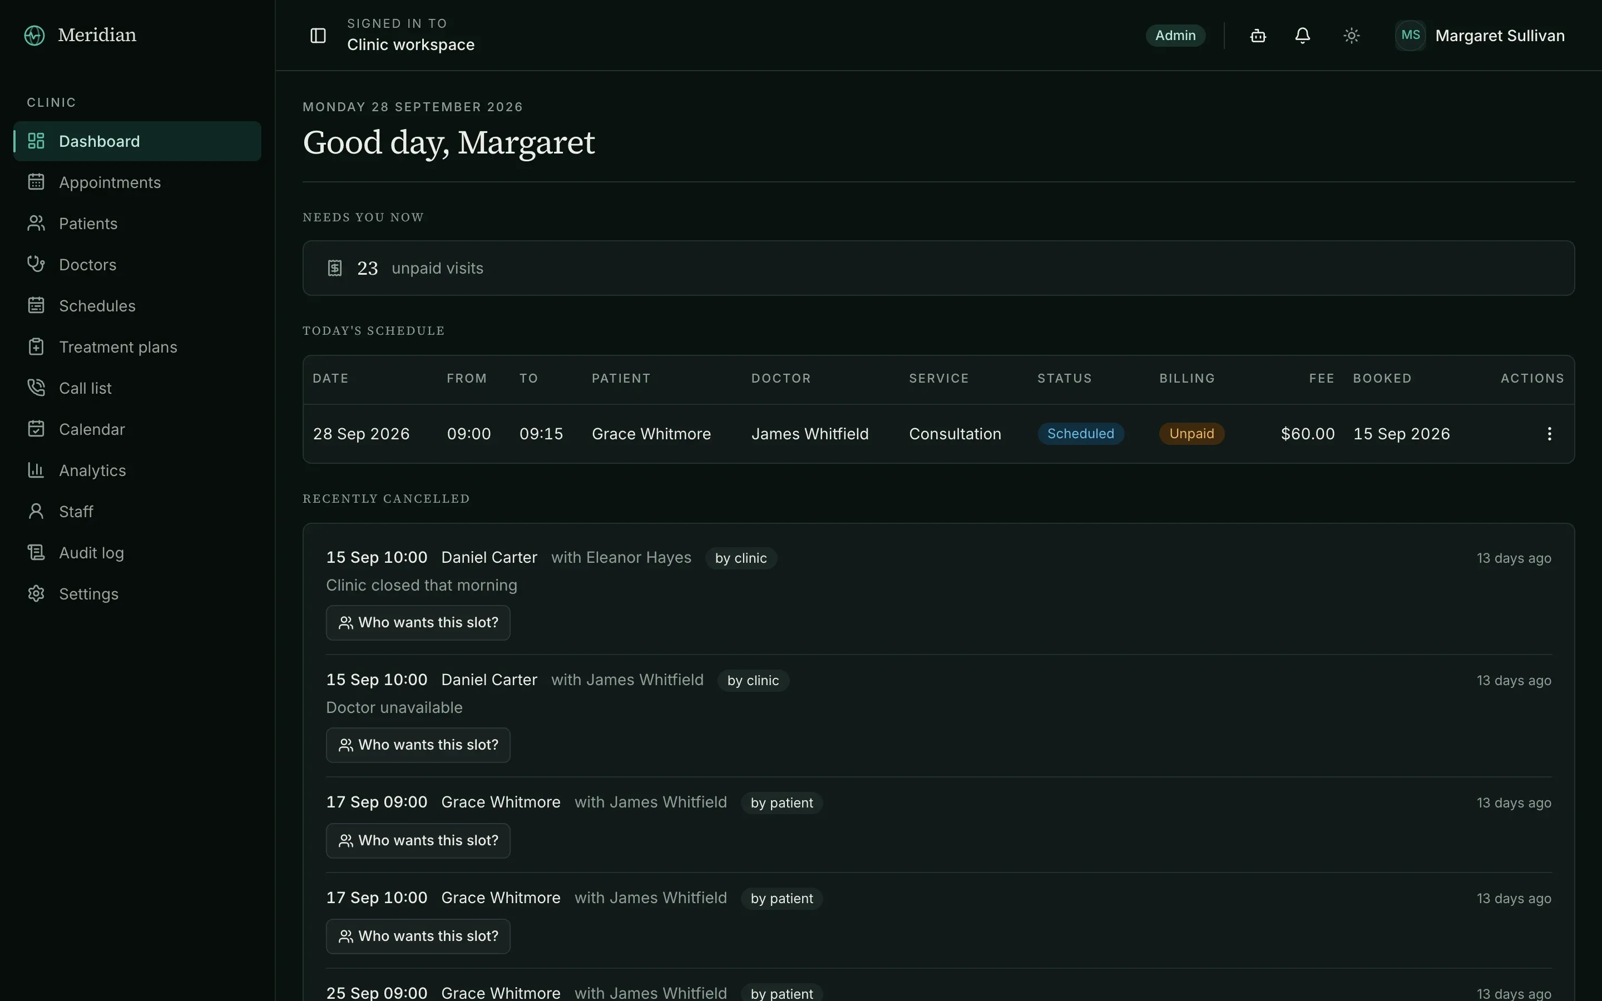1602x1001 pixels.
Task: Click the Clinic closed that morning note
Action: 422,585
